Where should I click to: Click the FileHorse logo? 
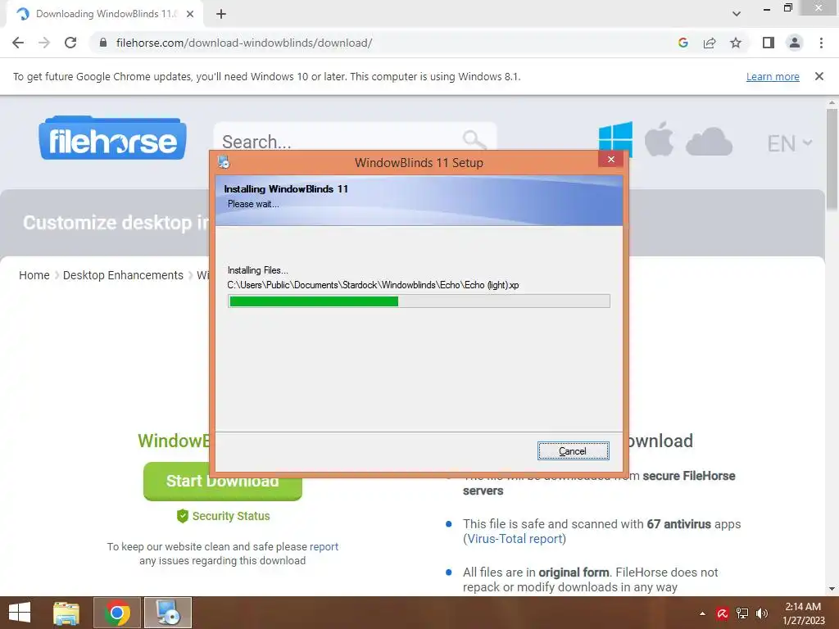(112, 138)
